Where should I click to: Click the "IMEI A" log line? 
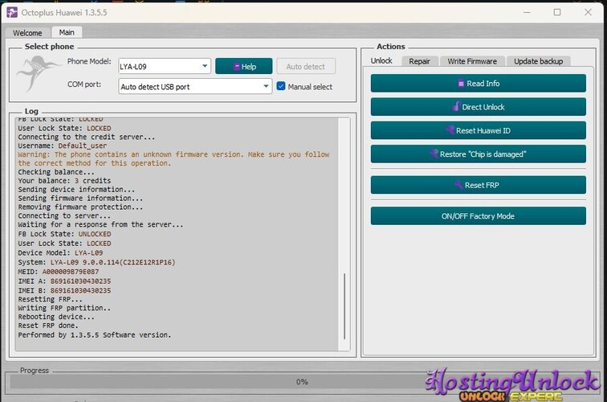(x=64, y=281)
